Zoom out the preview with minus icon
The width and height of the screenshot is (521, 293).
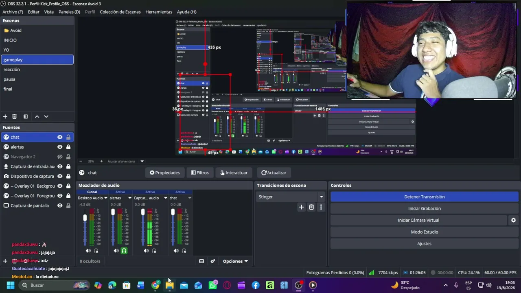[81, 161]
